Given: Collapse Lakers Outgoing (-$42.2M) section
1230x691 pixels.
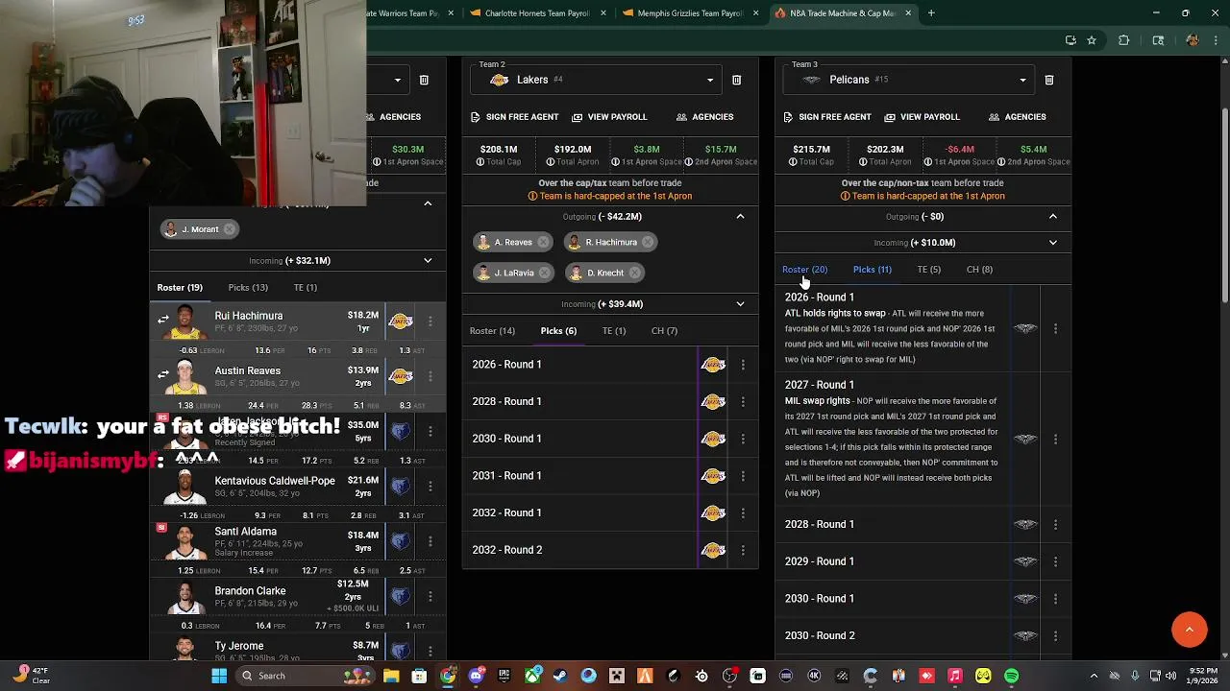Looking at the screenshot, I should click(740, 217).
